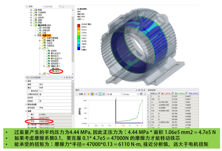
Task: Check the 最大 result parameter checkbox
Action: click(x=29, y=118)
